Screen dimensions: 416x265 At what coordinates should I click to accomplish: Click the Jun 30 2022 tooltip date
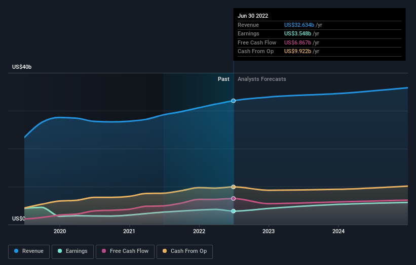(x=253, y=16)
